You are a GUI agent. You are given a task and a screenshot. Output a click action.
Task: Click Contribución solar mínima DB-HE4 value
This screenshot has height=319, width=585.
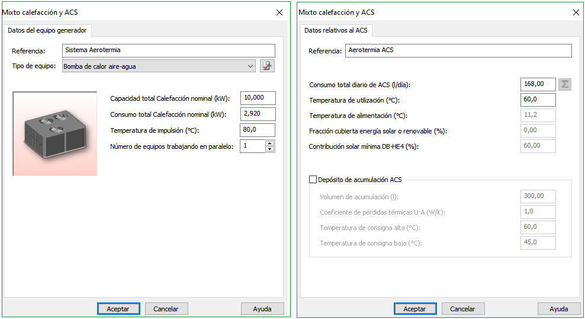[x=538, y=146]
